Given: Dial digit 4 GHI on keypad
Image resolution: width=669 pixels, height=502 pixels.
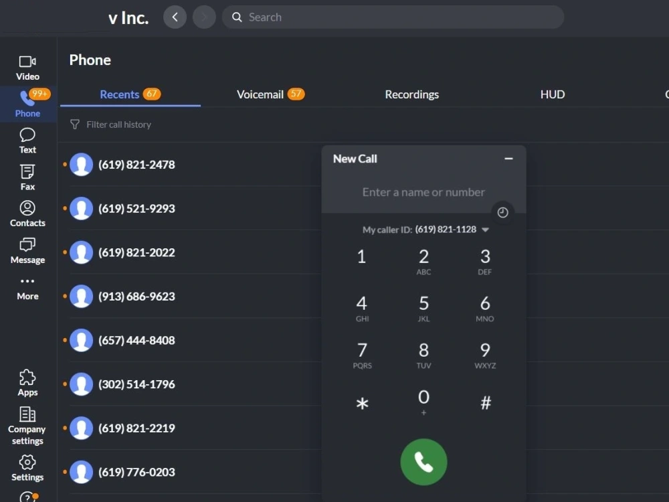Looking at the screenshot, I should coord(362,308).
